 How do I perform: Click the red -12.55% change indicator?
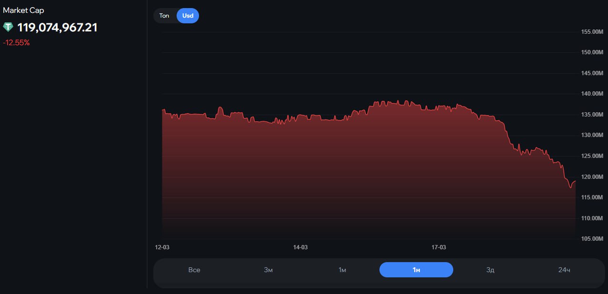coord(16,43)
